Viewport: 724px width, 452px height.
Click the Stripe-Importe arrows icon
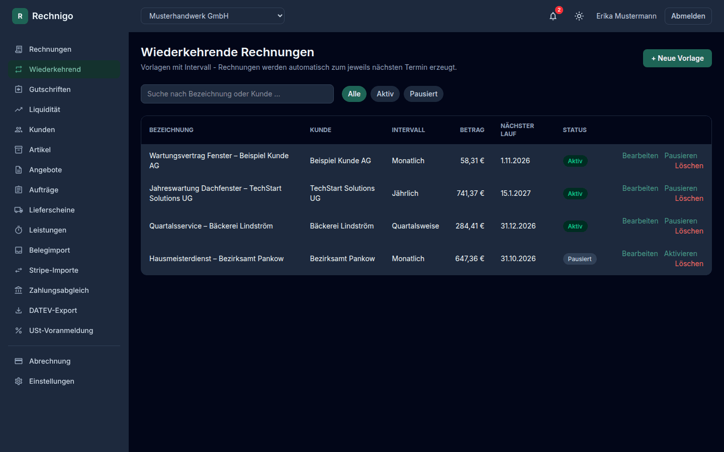click(x=19, y=270)
